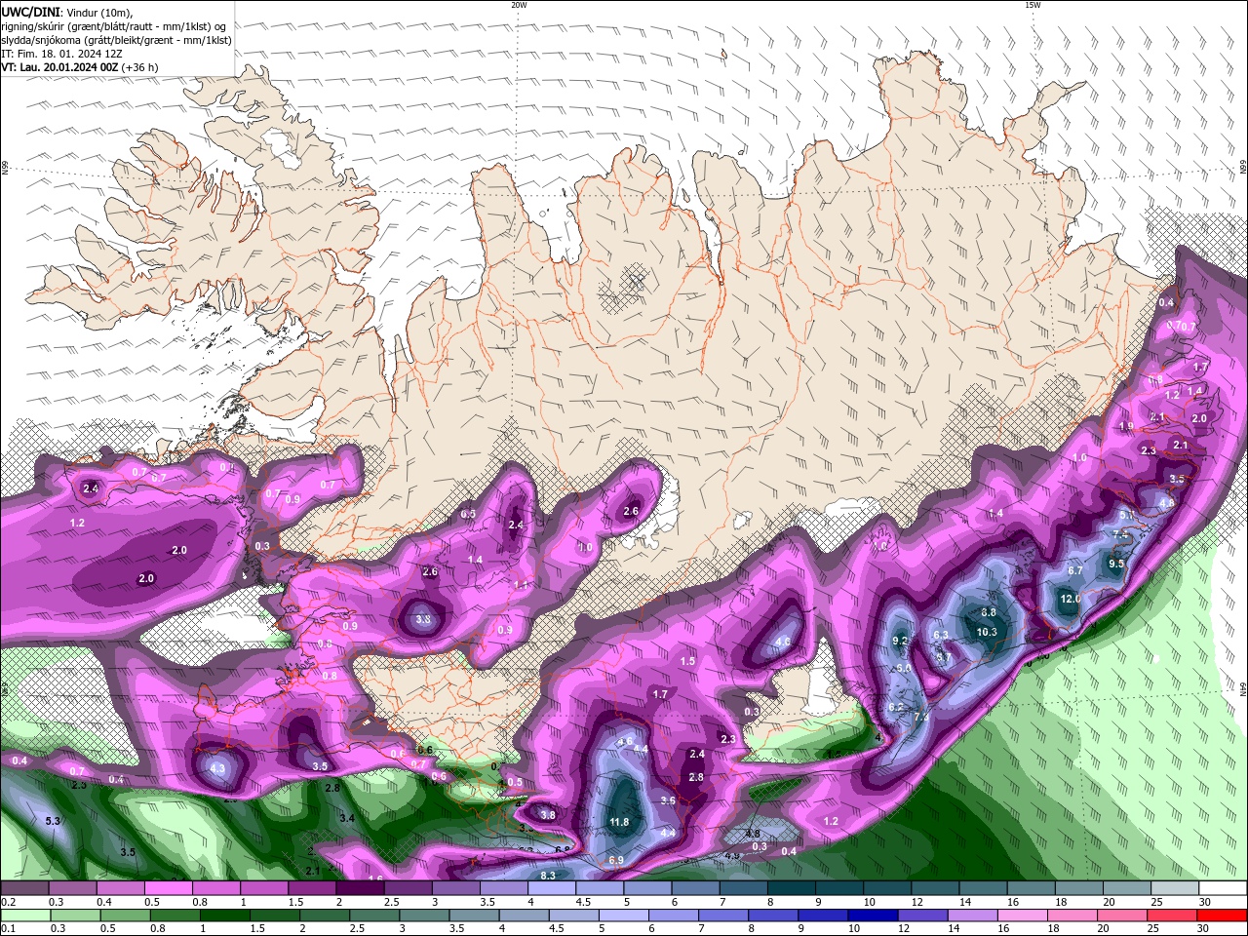This screenshot has height=936, width=1248.
Task: Select the dark plum 0.2 swatch in upper legend
Action: coord(24,887)
